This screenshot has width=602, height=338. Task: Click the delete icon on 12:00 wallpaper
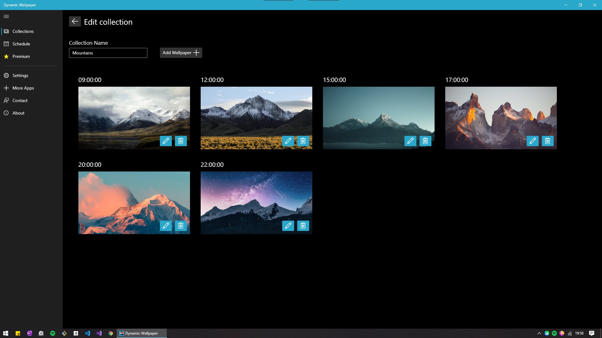303,141
